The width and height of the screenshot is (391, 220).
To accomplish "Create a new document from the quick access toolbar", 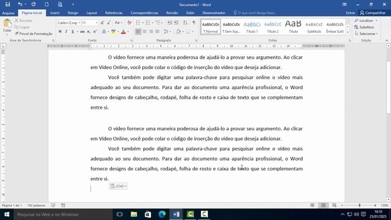I will 46,4.
